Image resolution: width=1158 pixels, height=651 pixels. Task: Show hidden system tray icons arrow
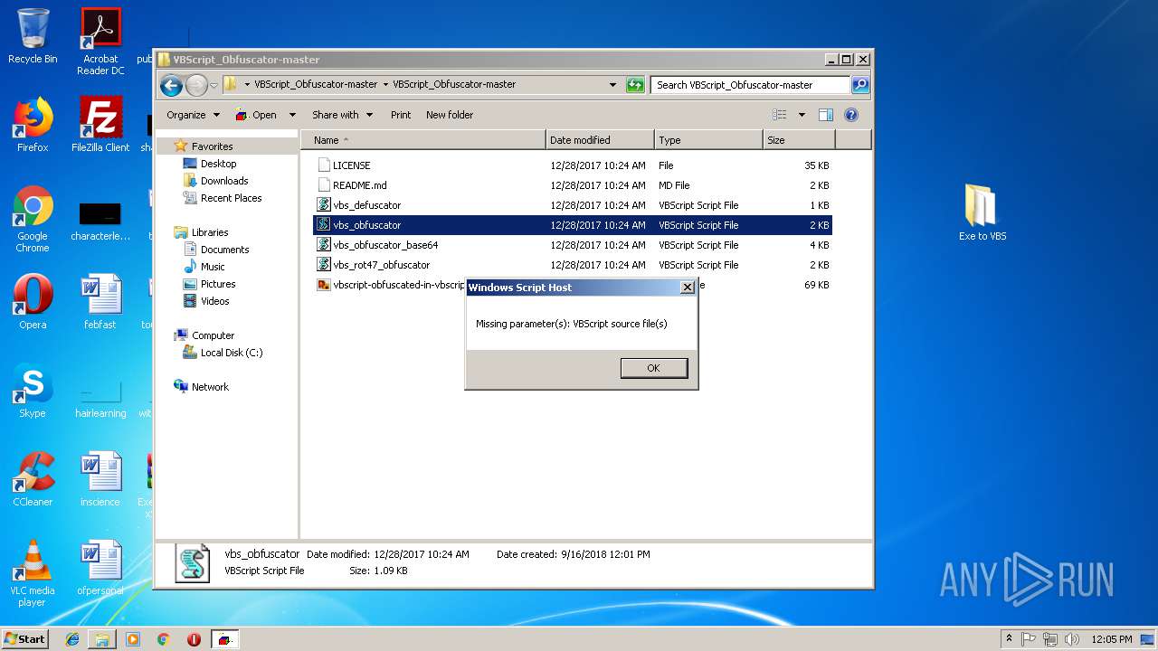1009,639
